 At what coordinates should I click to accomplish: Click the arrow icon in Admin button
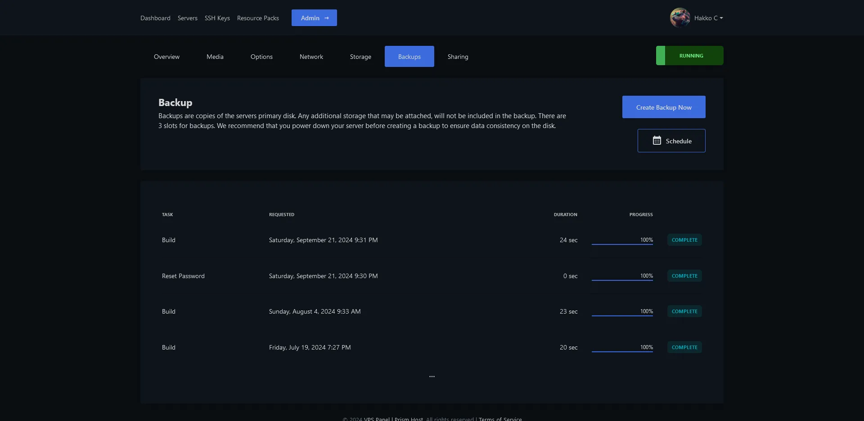pyautogui.click(x=327, y=18)
